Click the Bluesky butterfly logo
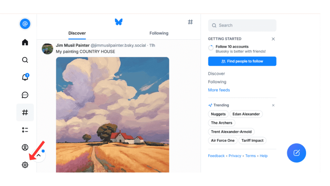 pos(119,22)
